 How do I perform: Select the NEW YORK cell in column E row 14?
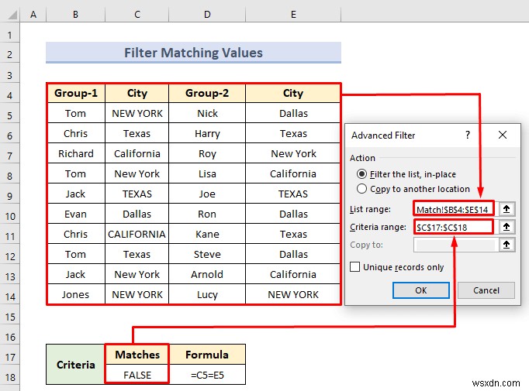(293, 295)
